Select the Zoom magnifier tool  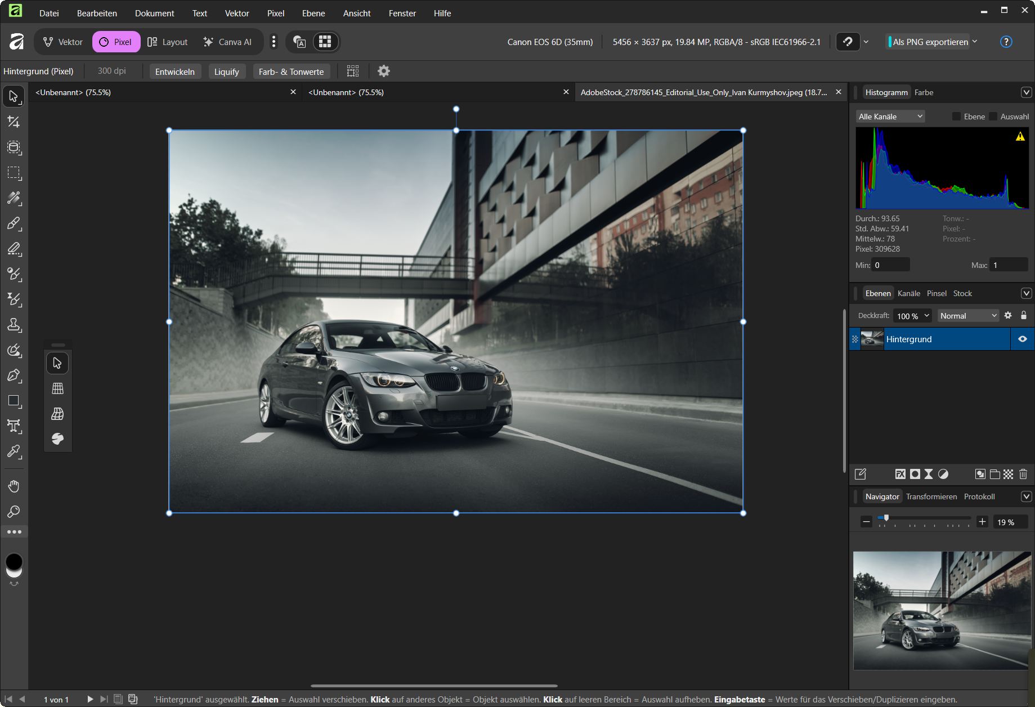tap(14, 512)
